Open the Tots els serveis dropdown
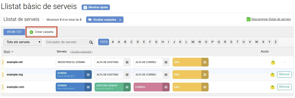 tap(23, 42)
